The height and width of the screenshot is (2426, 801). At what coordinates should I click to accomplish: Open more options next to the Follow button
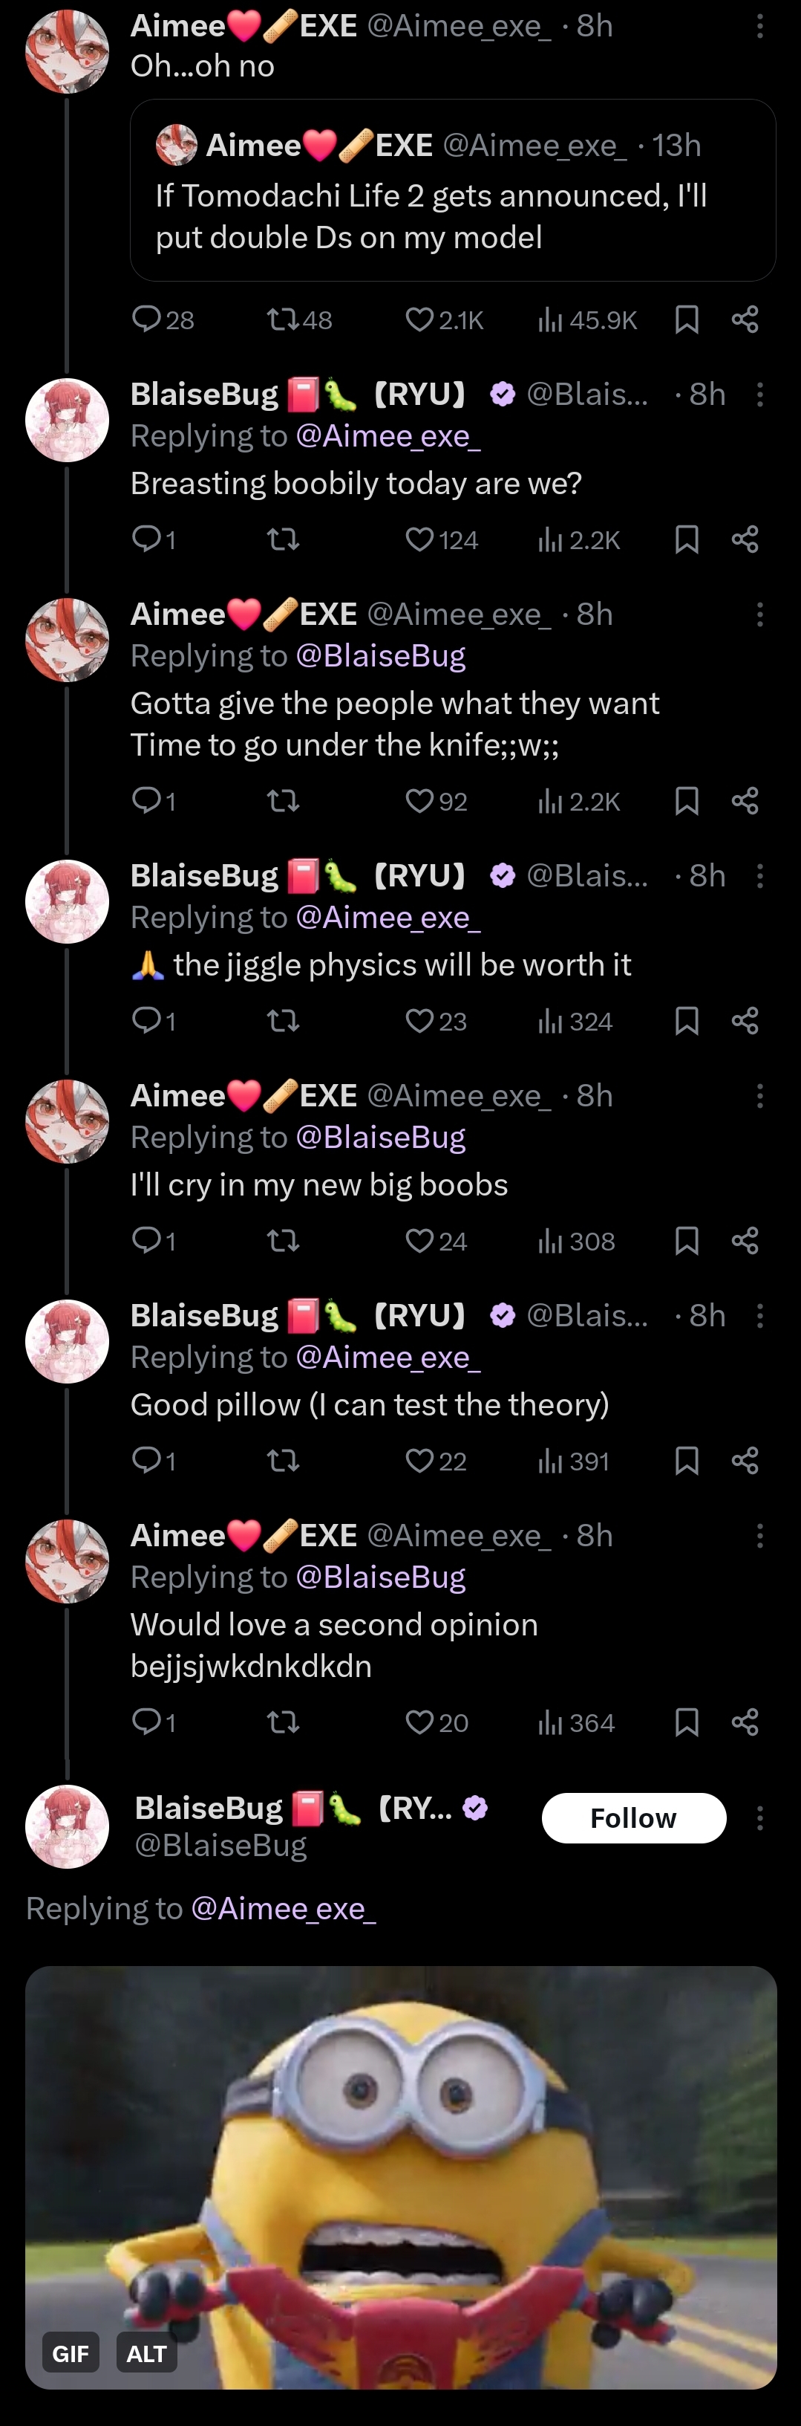[759, 1817]
